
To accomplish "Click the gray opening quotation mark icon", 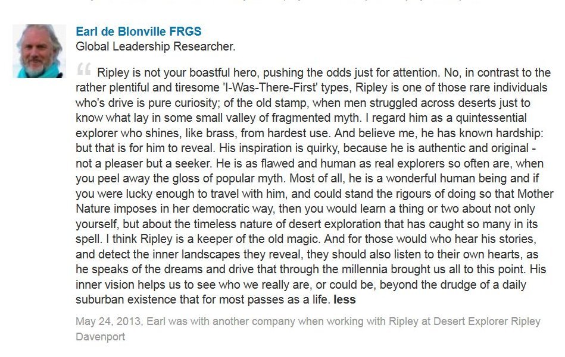I will (84, 69).
